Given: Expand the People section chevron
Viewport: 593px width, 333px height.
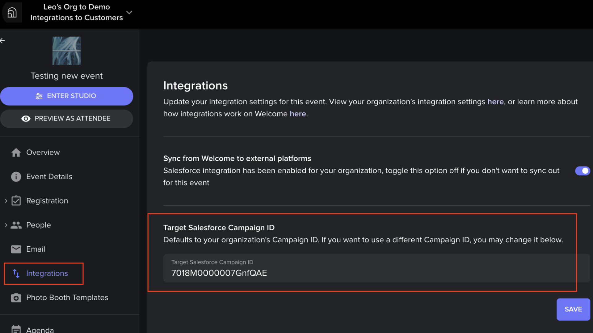Looking at the screenshot, I should point(6,225).
